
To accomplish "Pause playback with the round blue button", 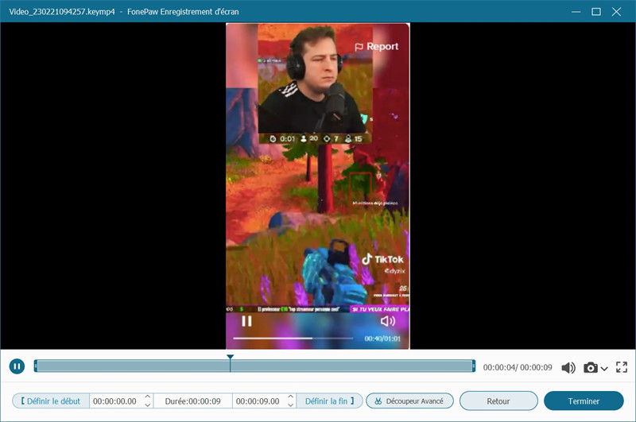I will pyautogui.click(x=17, y=366).
